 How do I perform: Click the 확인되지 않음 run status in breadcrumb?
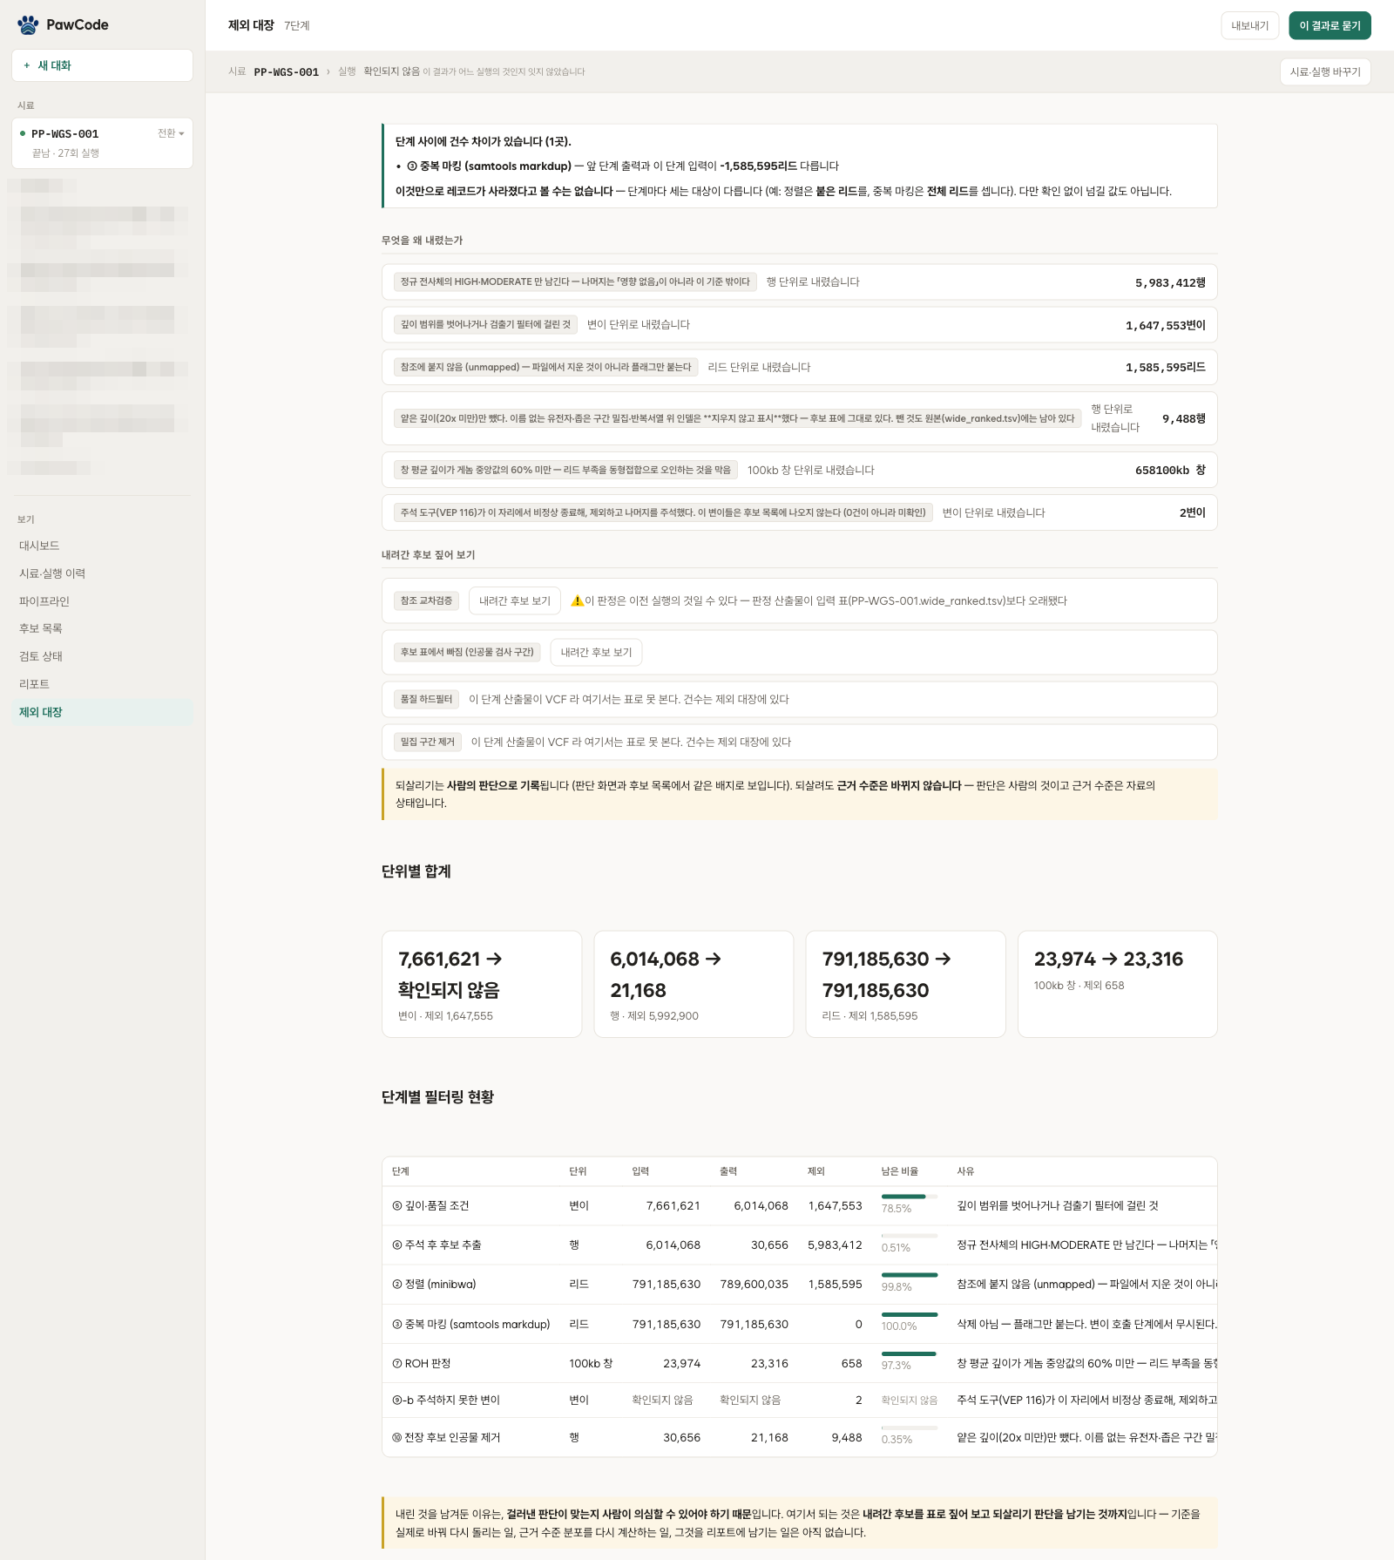click(x=391, y=71)
